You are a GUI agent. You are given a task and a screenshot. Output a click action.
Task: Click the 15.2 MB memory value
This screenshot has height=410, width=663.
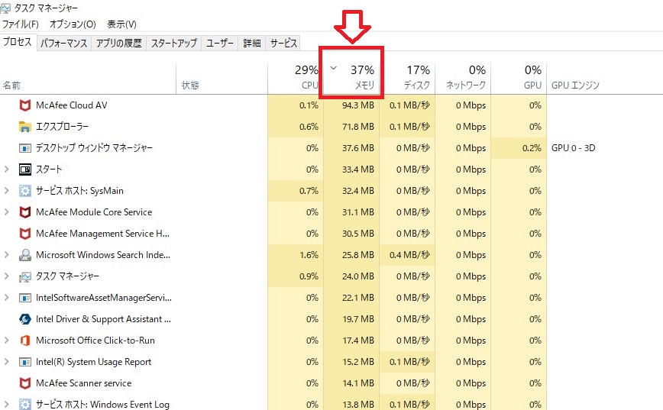tap(358, 362)
